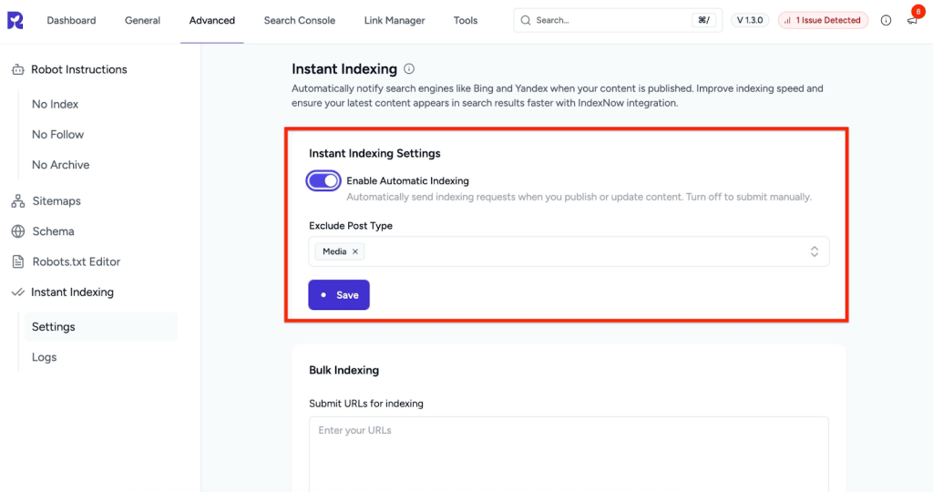
Task: Open Sitemaps in sidebar
Action: coord(56,201)
